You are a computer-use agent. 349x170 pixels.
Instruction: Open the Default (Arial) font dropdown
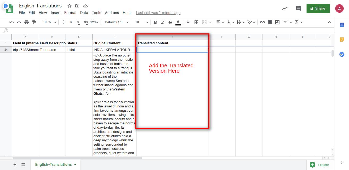pos(117,22)
